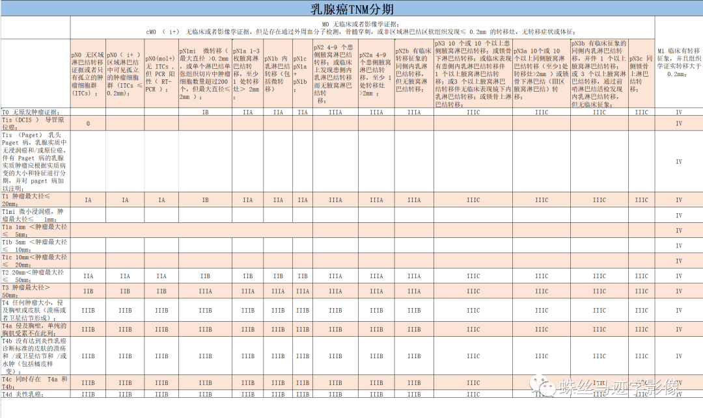Image resolution: width=703 pixels, height=418 pixels.
Task: Click IIIA in T3 row pN1mi column
Action: tap(205, 291)
